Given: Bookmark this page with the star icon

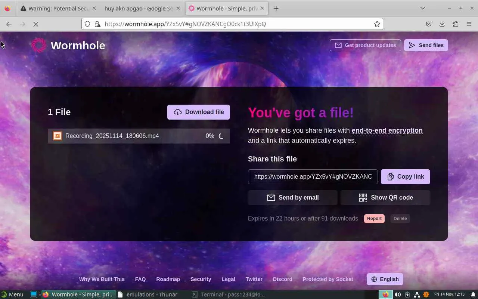Looking at the screenshot, I should [377, 24].
